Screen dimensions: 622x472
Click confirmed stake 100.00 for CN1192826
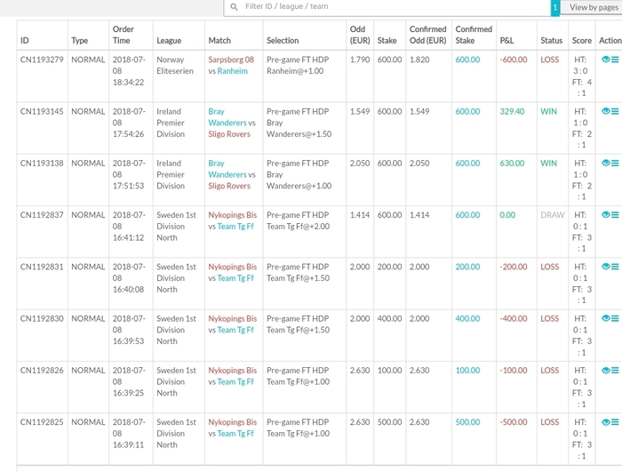467,371
